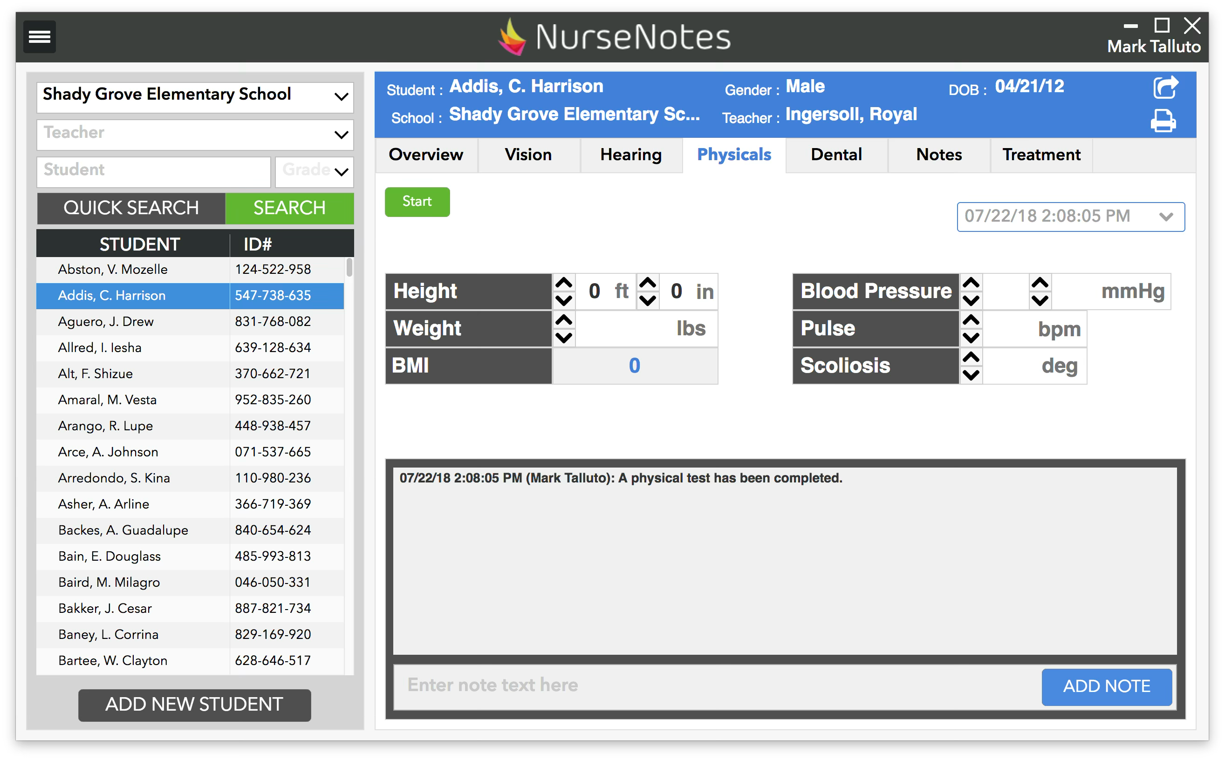Expand the Shady Grove Elementary School dropdown
This screenshot has width=1225, height=760.
(x=341, y=97)
